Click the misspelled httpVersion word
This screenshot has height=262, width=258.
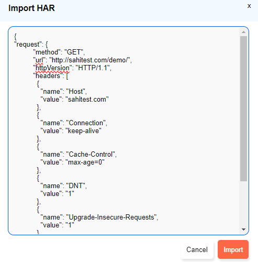pos(52,68)
